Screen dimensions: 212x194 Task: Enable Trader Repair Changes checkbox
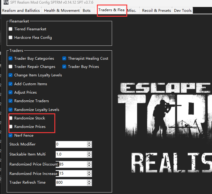pos(11,67)
